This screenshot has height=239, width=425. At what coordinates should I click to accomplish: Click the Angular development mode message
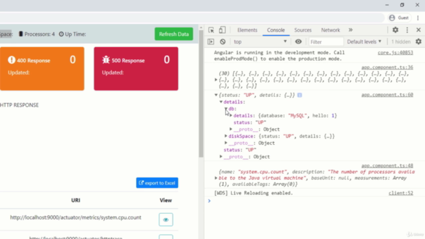[279, 56]
